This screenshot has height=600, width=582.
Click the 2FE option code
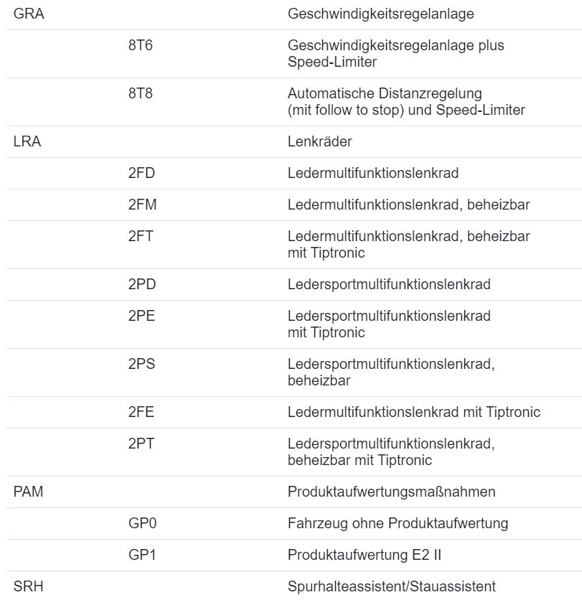point(141,412)
